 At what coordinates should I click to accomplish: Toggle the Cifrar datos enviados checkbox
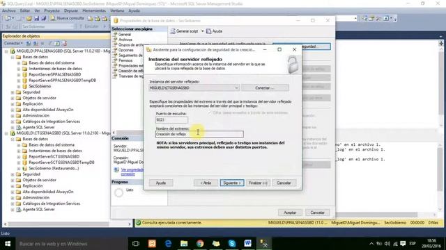point(210,112)
